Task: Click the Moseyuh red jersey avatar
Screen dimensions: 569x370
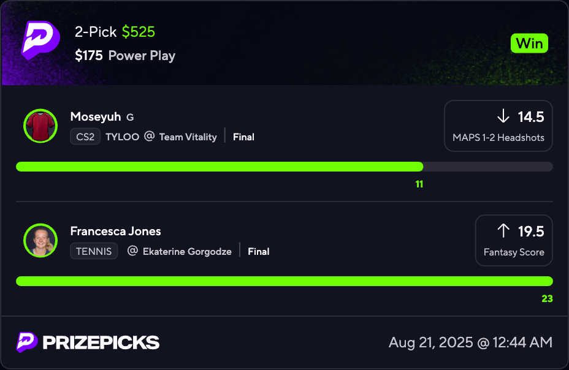Action: [40, 126]
